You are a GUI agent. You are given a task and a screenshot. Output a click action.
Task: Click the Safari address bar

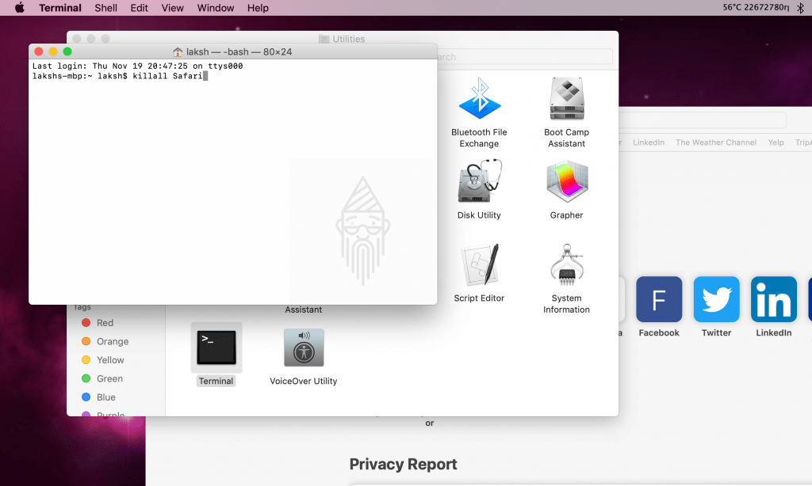[703, 120]
